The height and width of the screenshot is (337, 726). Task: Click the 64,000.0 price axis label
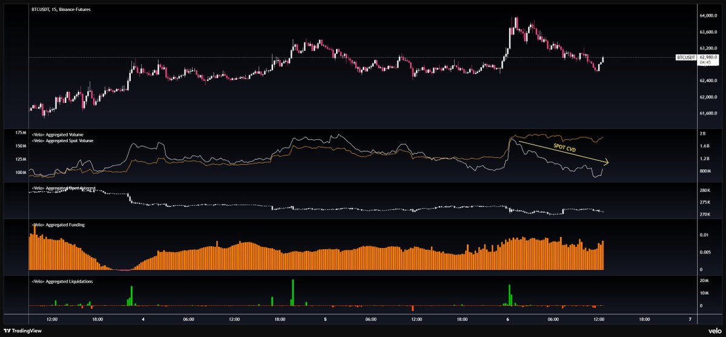click(708, 16)
